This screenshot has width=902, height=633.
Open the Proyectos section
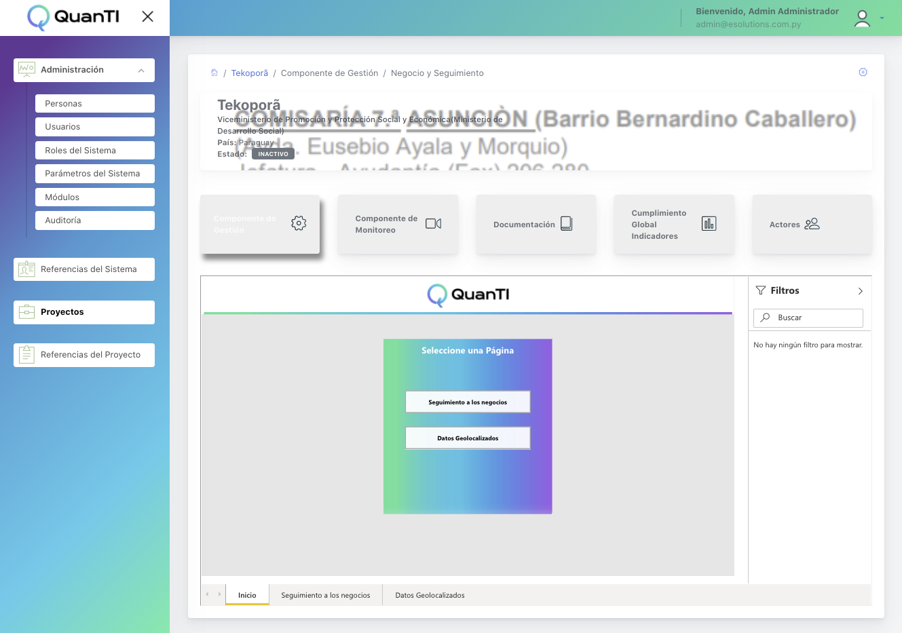[84, 312]
